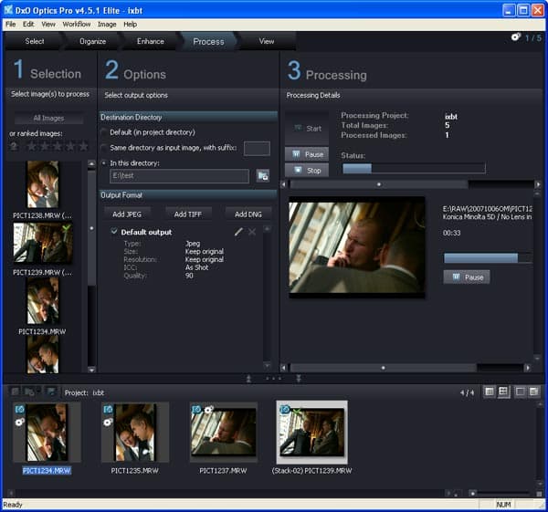
Task: Choose the Same directory as input image radio option
Action: (x=104, y=148)
